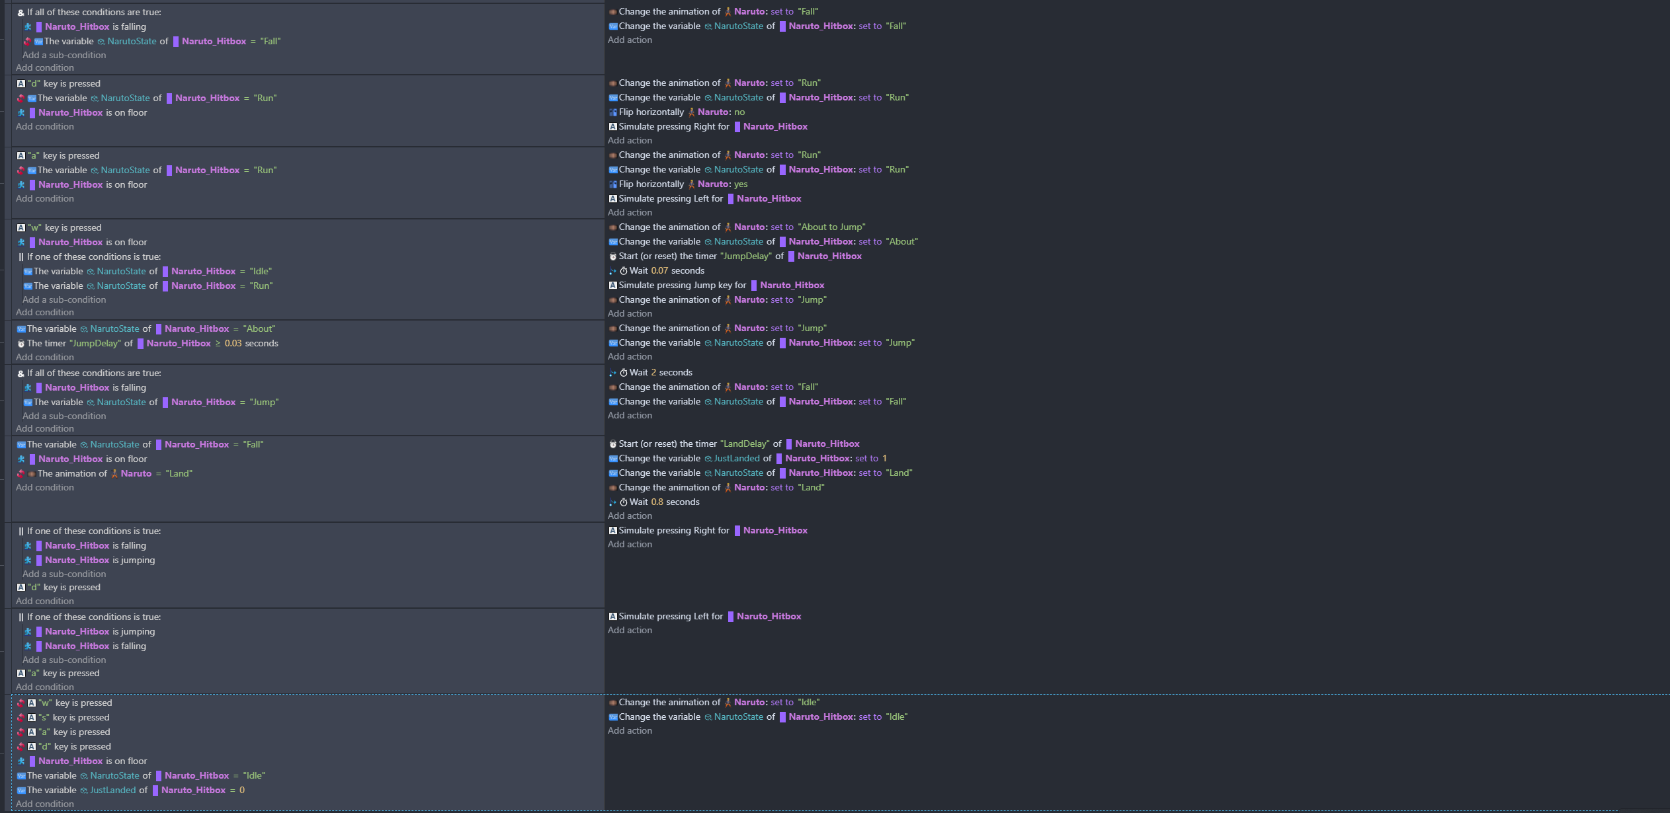1670x813 pixels.
Task: Click the clock icon beside Wait 2 seconds
Action: click(623, 373)
